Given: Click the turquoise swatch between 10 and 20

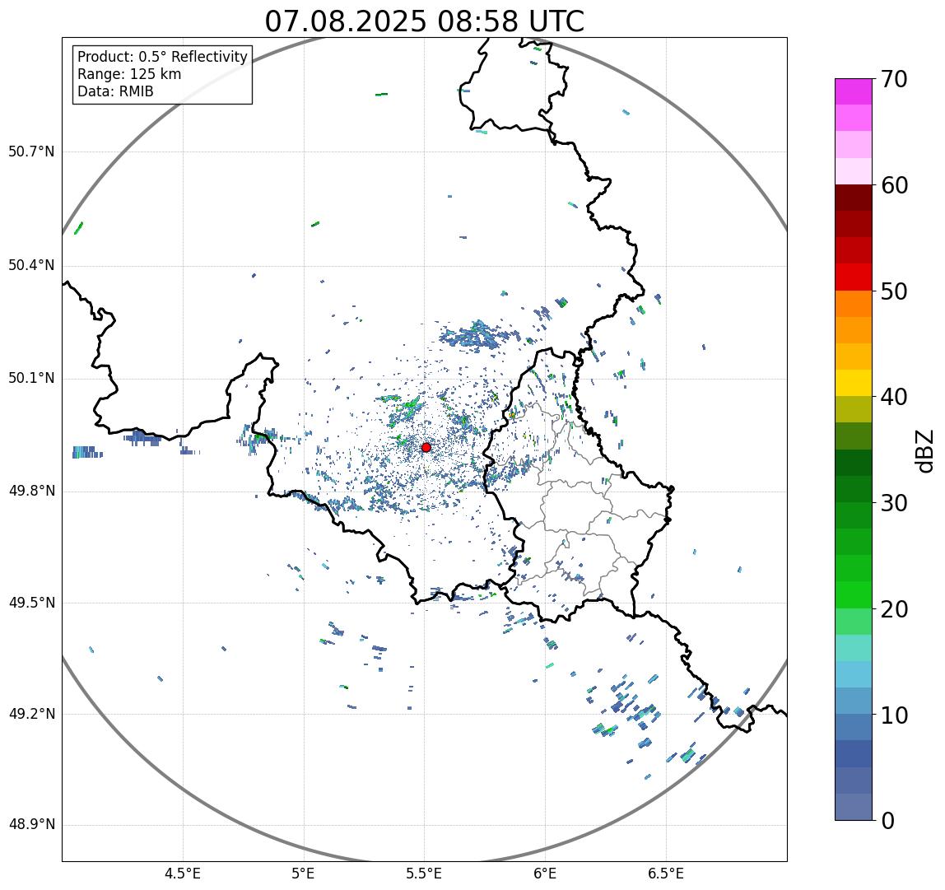Looking at the screenshot, I should point(854,648).
